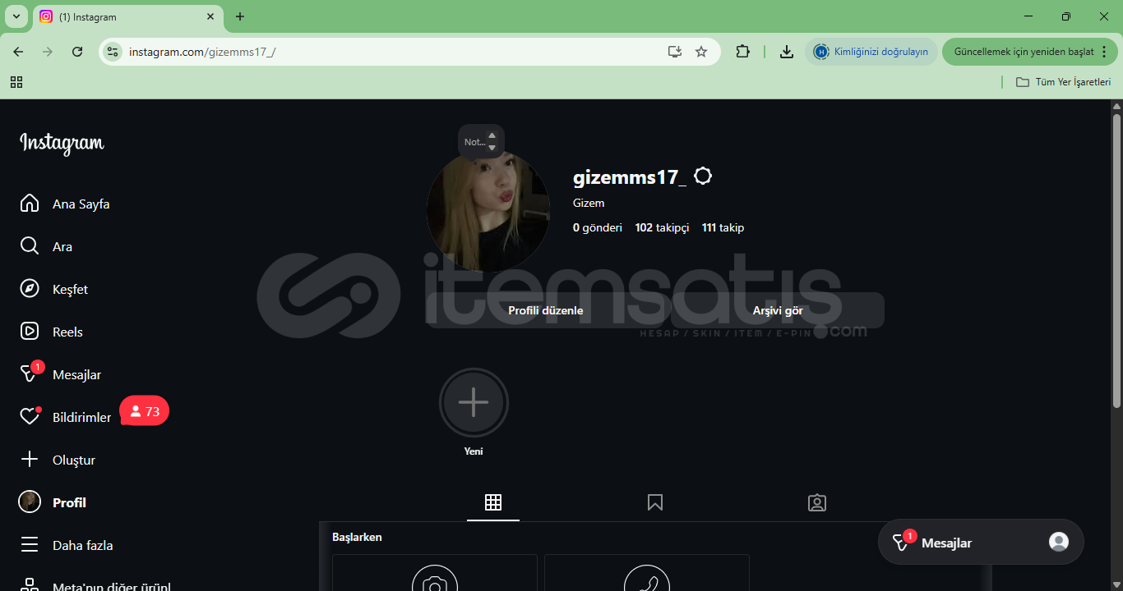The width and height of the screenshot is (1123, 591).
Task: Open Mesajlar in the left sidebar
Action: 60,374
